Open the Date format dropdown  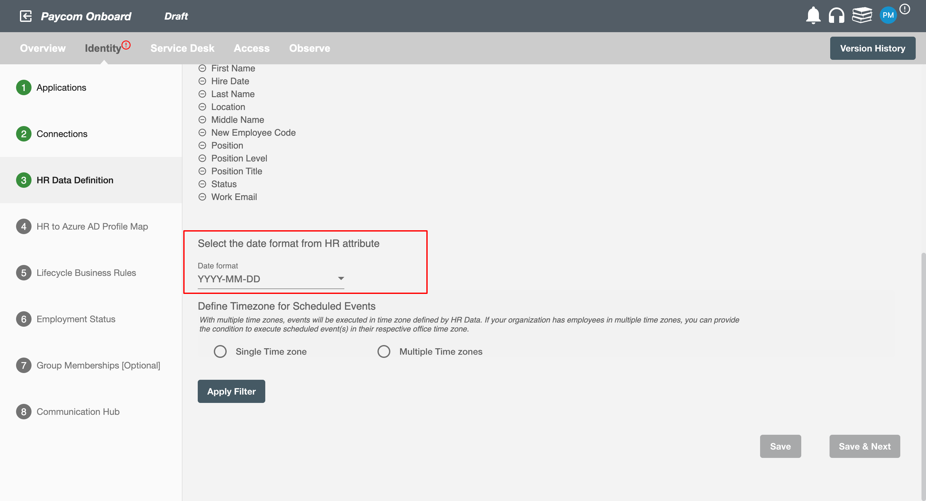271,279
